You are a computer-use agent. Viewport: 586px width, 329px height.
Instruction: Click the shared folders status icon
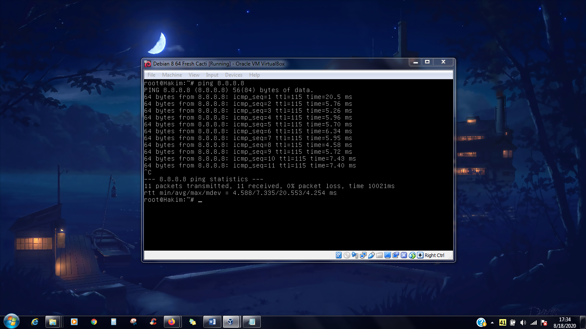pos(379,255)
